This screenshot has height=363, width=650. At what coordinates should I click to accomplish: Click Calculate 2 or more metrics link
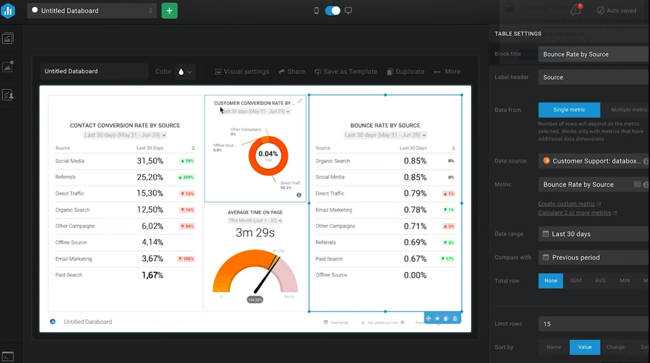(575, 213)
